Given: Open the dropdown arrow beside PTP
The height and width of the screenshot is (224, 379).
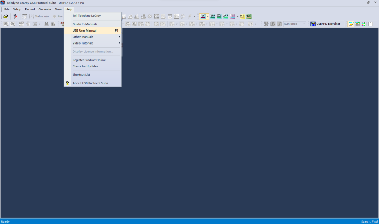Looking at the screenshot, I should (x=237, y=17).
